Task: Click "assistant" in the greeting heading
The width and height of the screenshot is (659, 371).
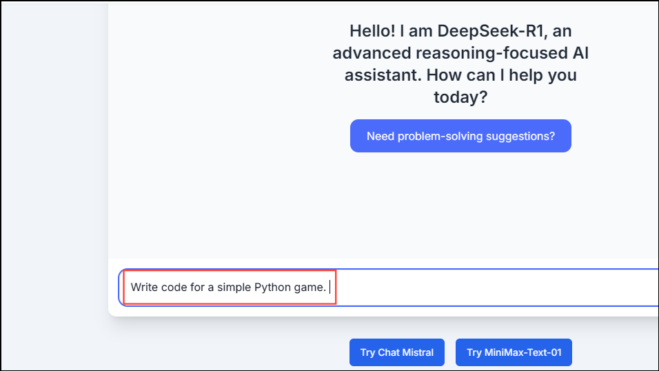Action: [x=377, y=75]
